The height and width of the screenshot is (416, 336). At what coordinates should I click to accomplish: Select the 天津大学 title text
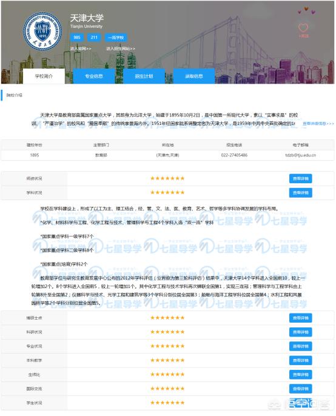click(87, 18)
